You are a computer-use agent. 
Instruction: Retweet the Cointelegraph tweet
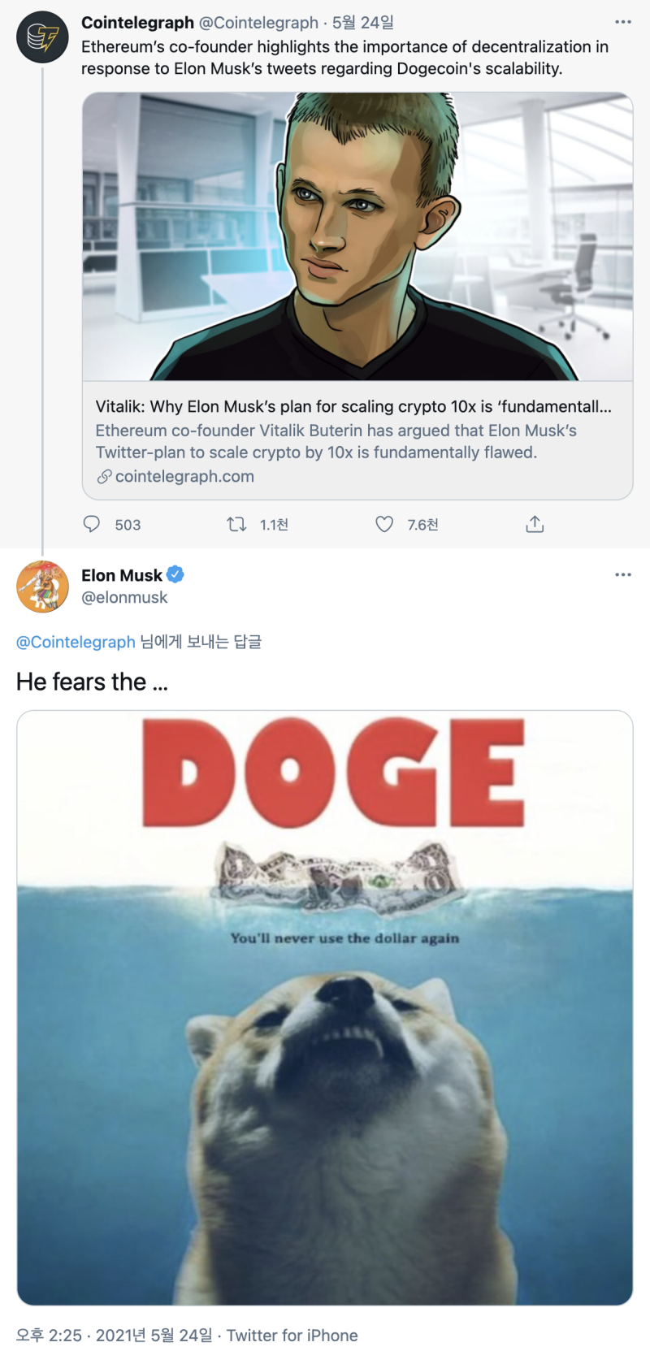click(236, 524)
